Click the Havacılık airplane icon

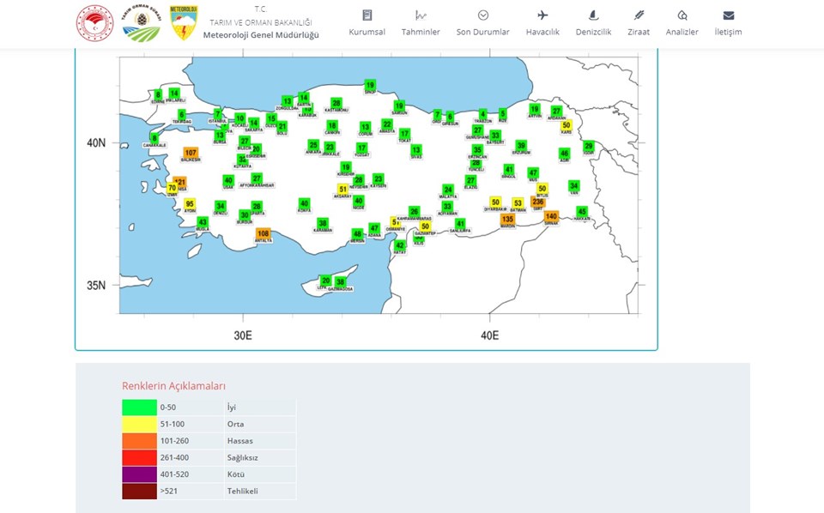tap(542, 15)
